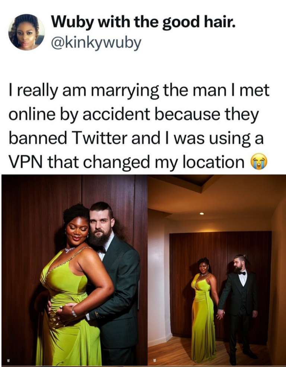Click the couple's held hands in right photo
Viewport: 286px width, 367px height.
click(x=220, y=314)
